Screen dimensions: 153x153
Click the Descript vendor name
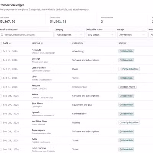click(x=36, y=59)
